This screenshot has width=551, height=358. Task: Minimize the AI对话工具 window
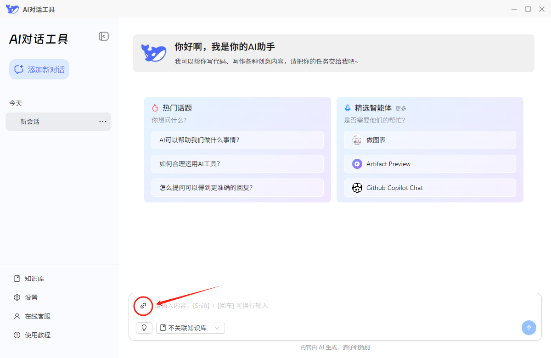pos(514,9)
